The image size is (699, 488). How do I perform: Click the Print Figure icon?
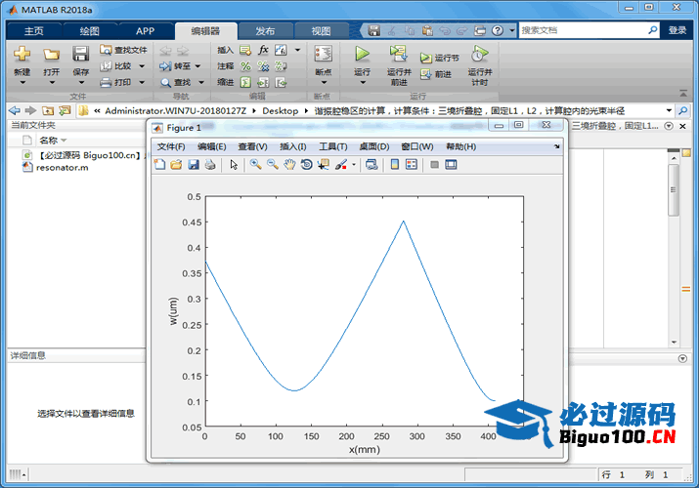(x=210, y=165)
